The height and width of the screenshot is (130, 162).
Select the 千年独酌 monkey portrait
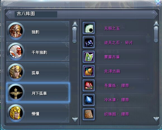[16, 52]
